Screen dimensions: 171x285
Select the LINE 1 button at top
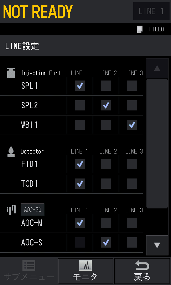click(x=151, y=11)
